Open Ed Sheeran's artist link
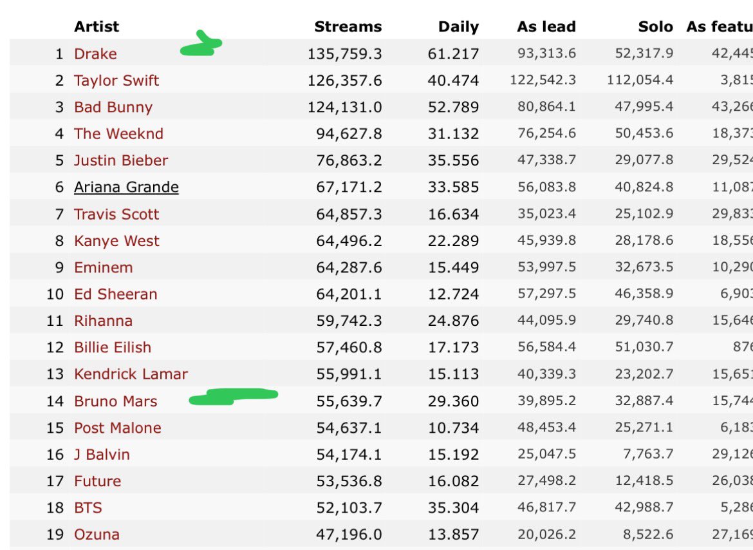Screen dimensions: 753x550 point(116,294)
